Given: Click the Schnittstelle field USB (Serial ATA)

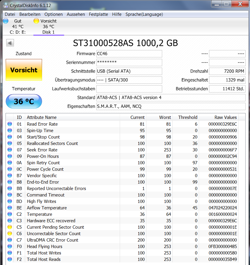Looking at the screenshot, I should [x=129, y=71].
